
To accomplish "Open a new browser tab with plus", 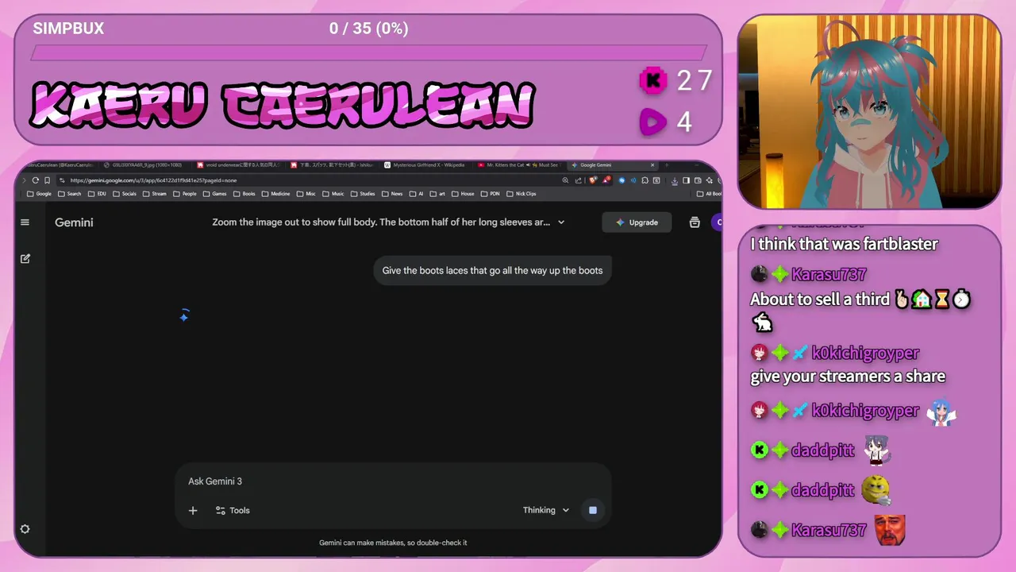I will coord(667,165).
